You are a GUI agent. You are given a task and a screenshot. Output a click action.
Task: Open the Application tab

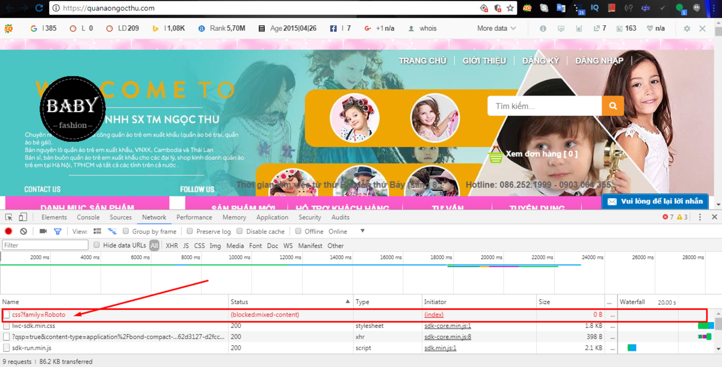click(x=272, y=217)
